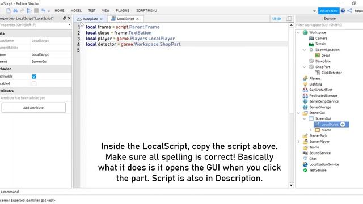Image resolution: width=363 pixels, height=204 pixels.
Task: Select the Teams icon in Explorer
Action: pos(305,147)
